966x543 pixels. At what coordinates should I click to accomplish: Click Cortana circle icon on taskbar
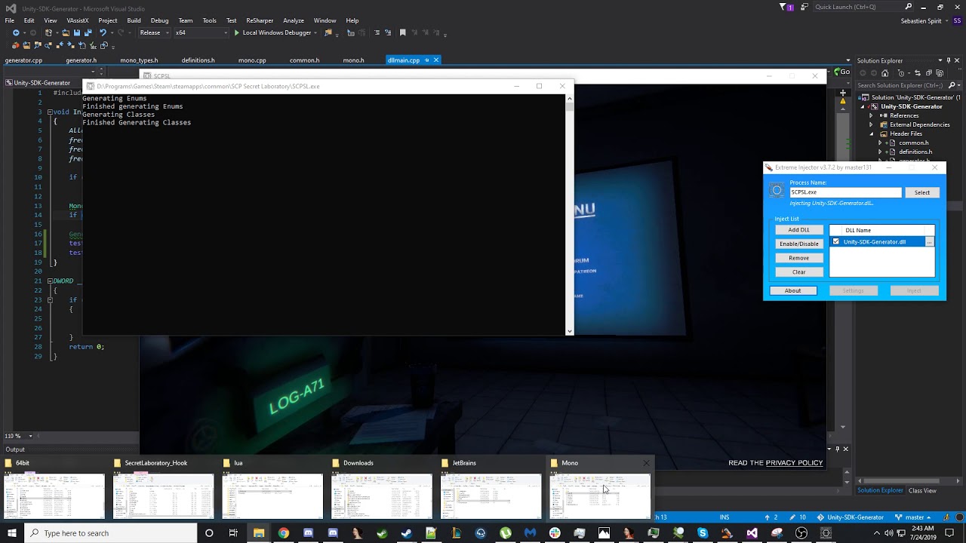(x=209, y=533)
